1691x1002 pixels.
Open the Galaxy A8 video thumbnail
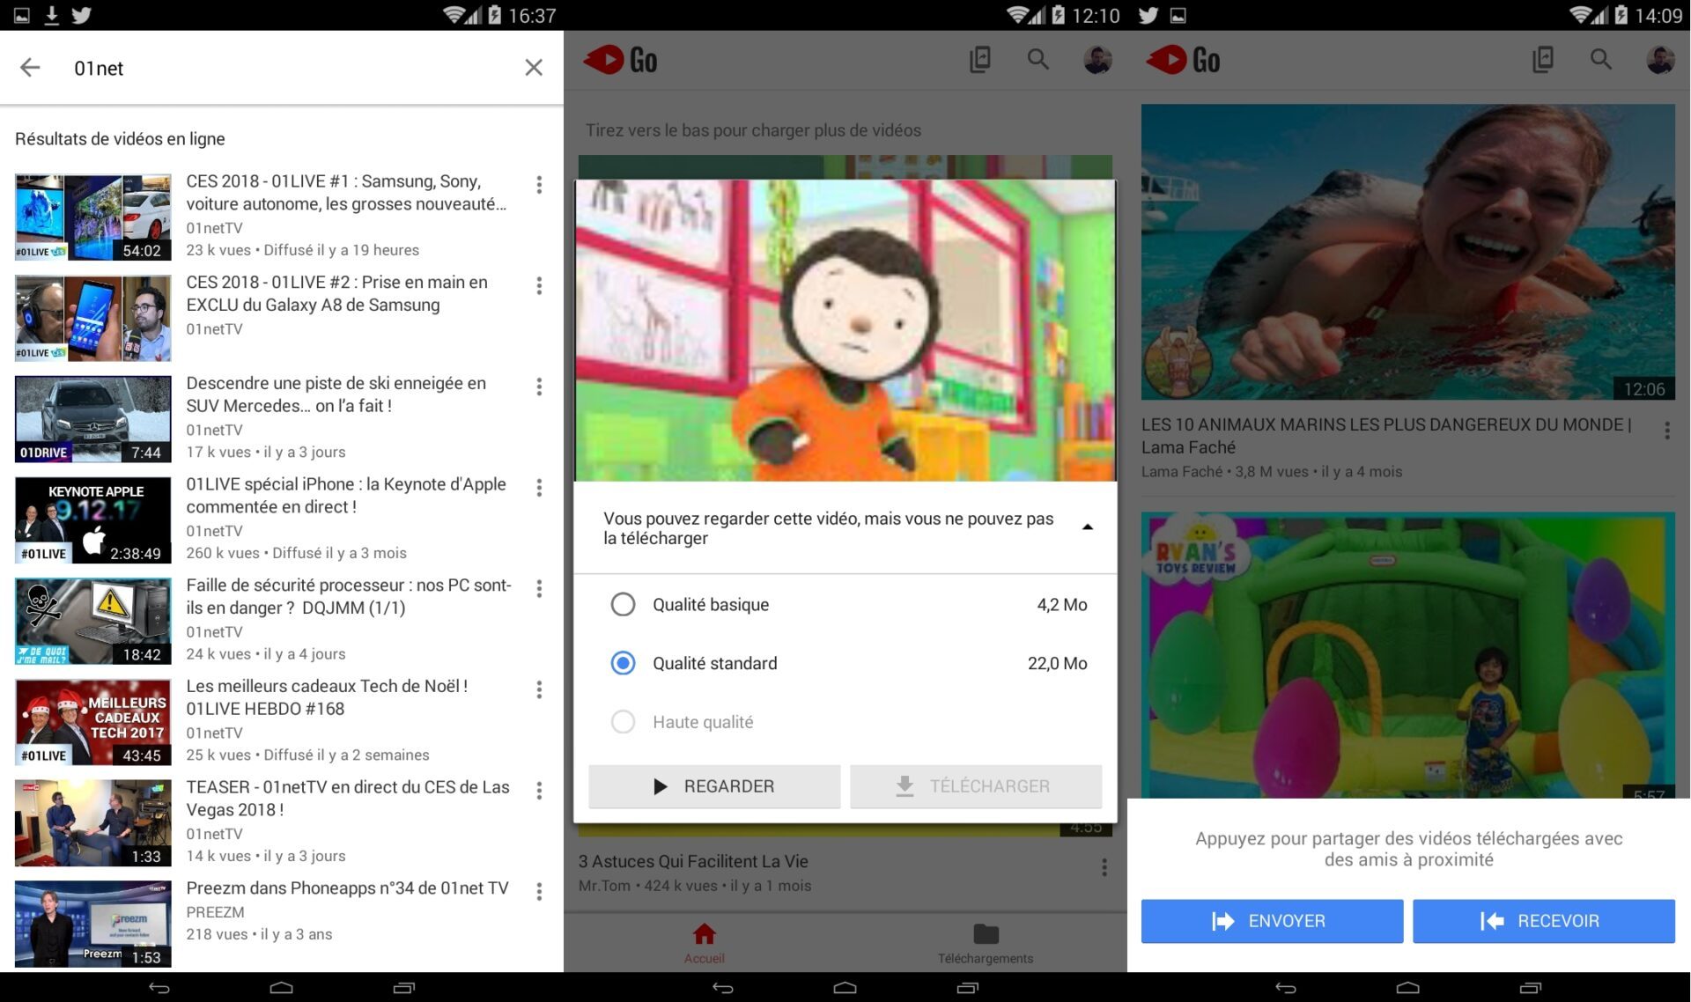93,318
